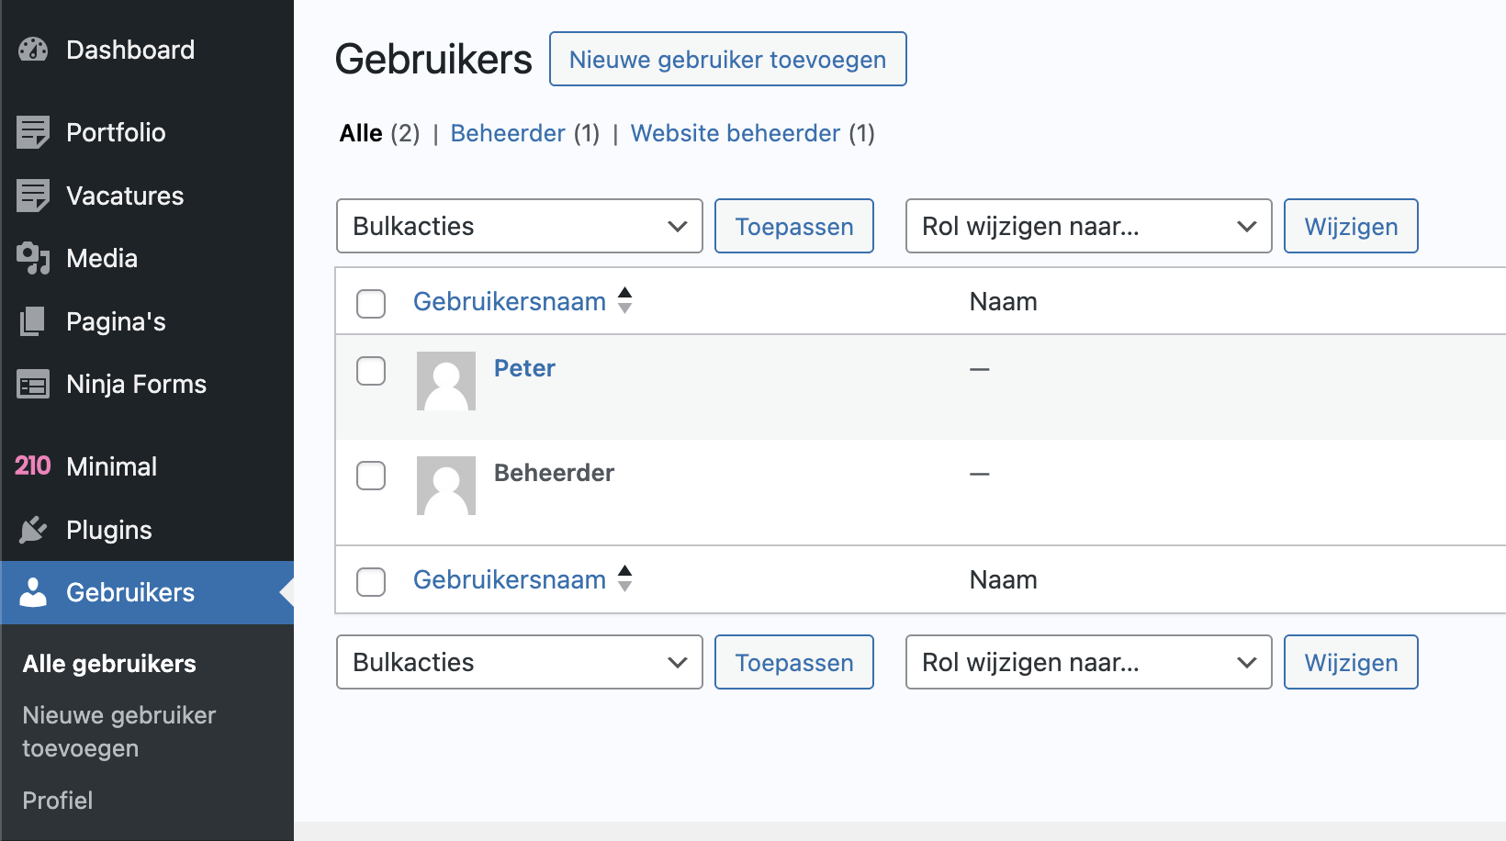Filter users by 'Website beheerder (1)'
1506x841 pixels.
[x=752, y=133]
